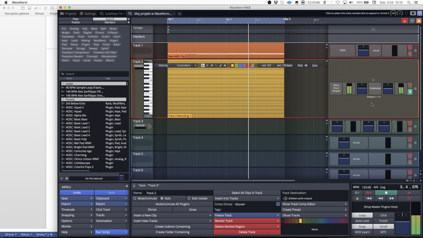Open the Search tab in browser
The width and height of the screenshot is (423, 238).
point(110,19)
